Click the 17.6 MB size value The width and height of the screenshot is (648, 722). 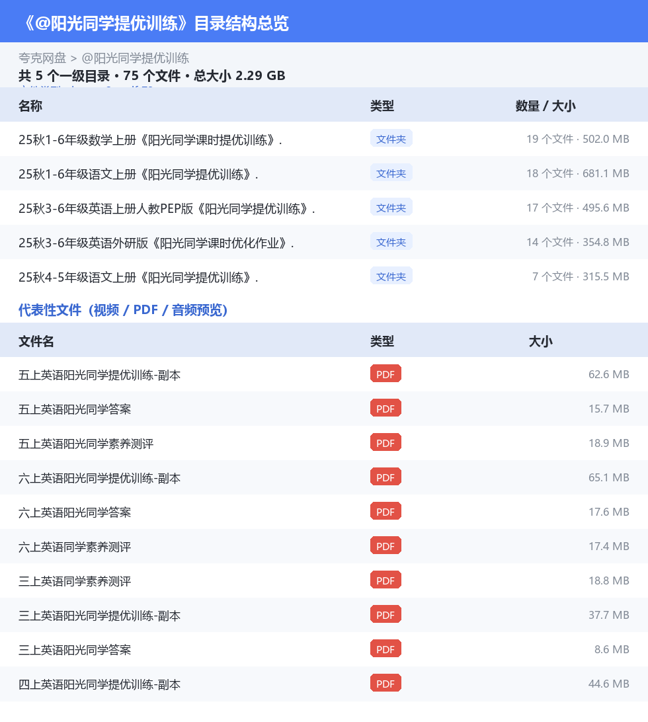[609, 512]
